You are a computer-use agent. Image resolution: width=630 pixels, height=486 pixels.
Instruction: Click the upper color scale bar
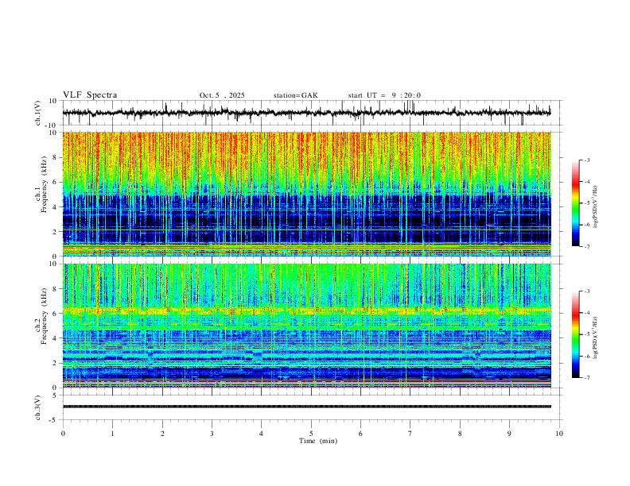tap(576, 203)
